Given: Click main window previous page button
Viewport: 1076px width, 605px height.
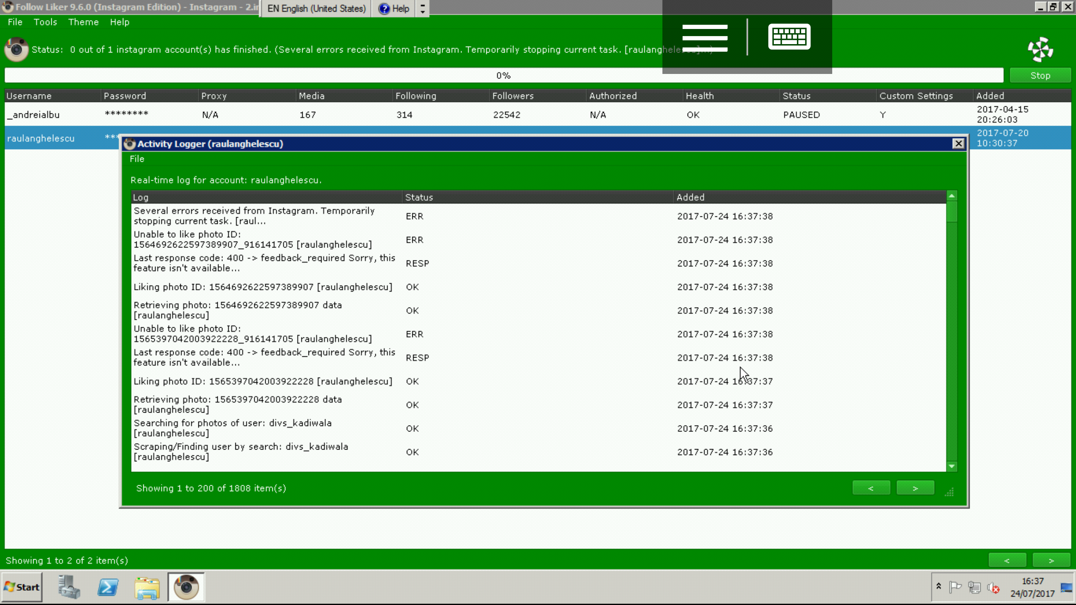Looking at the screenshot, I should [x=1007, y=560].
